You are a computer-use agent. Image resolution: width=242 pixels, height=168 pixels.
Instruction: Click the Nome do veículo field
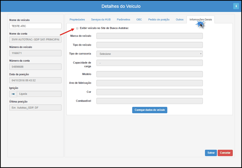click(x=35, y=26)
